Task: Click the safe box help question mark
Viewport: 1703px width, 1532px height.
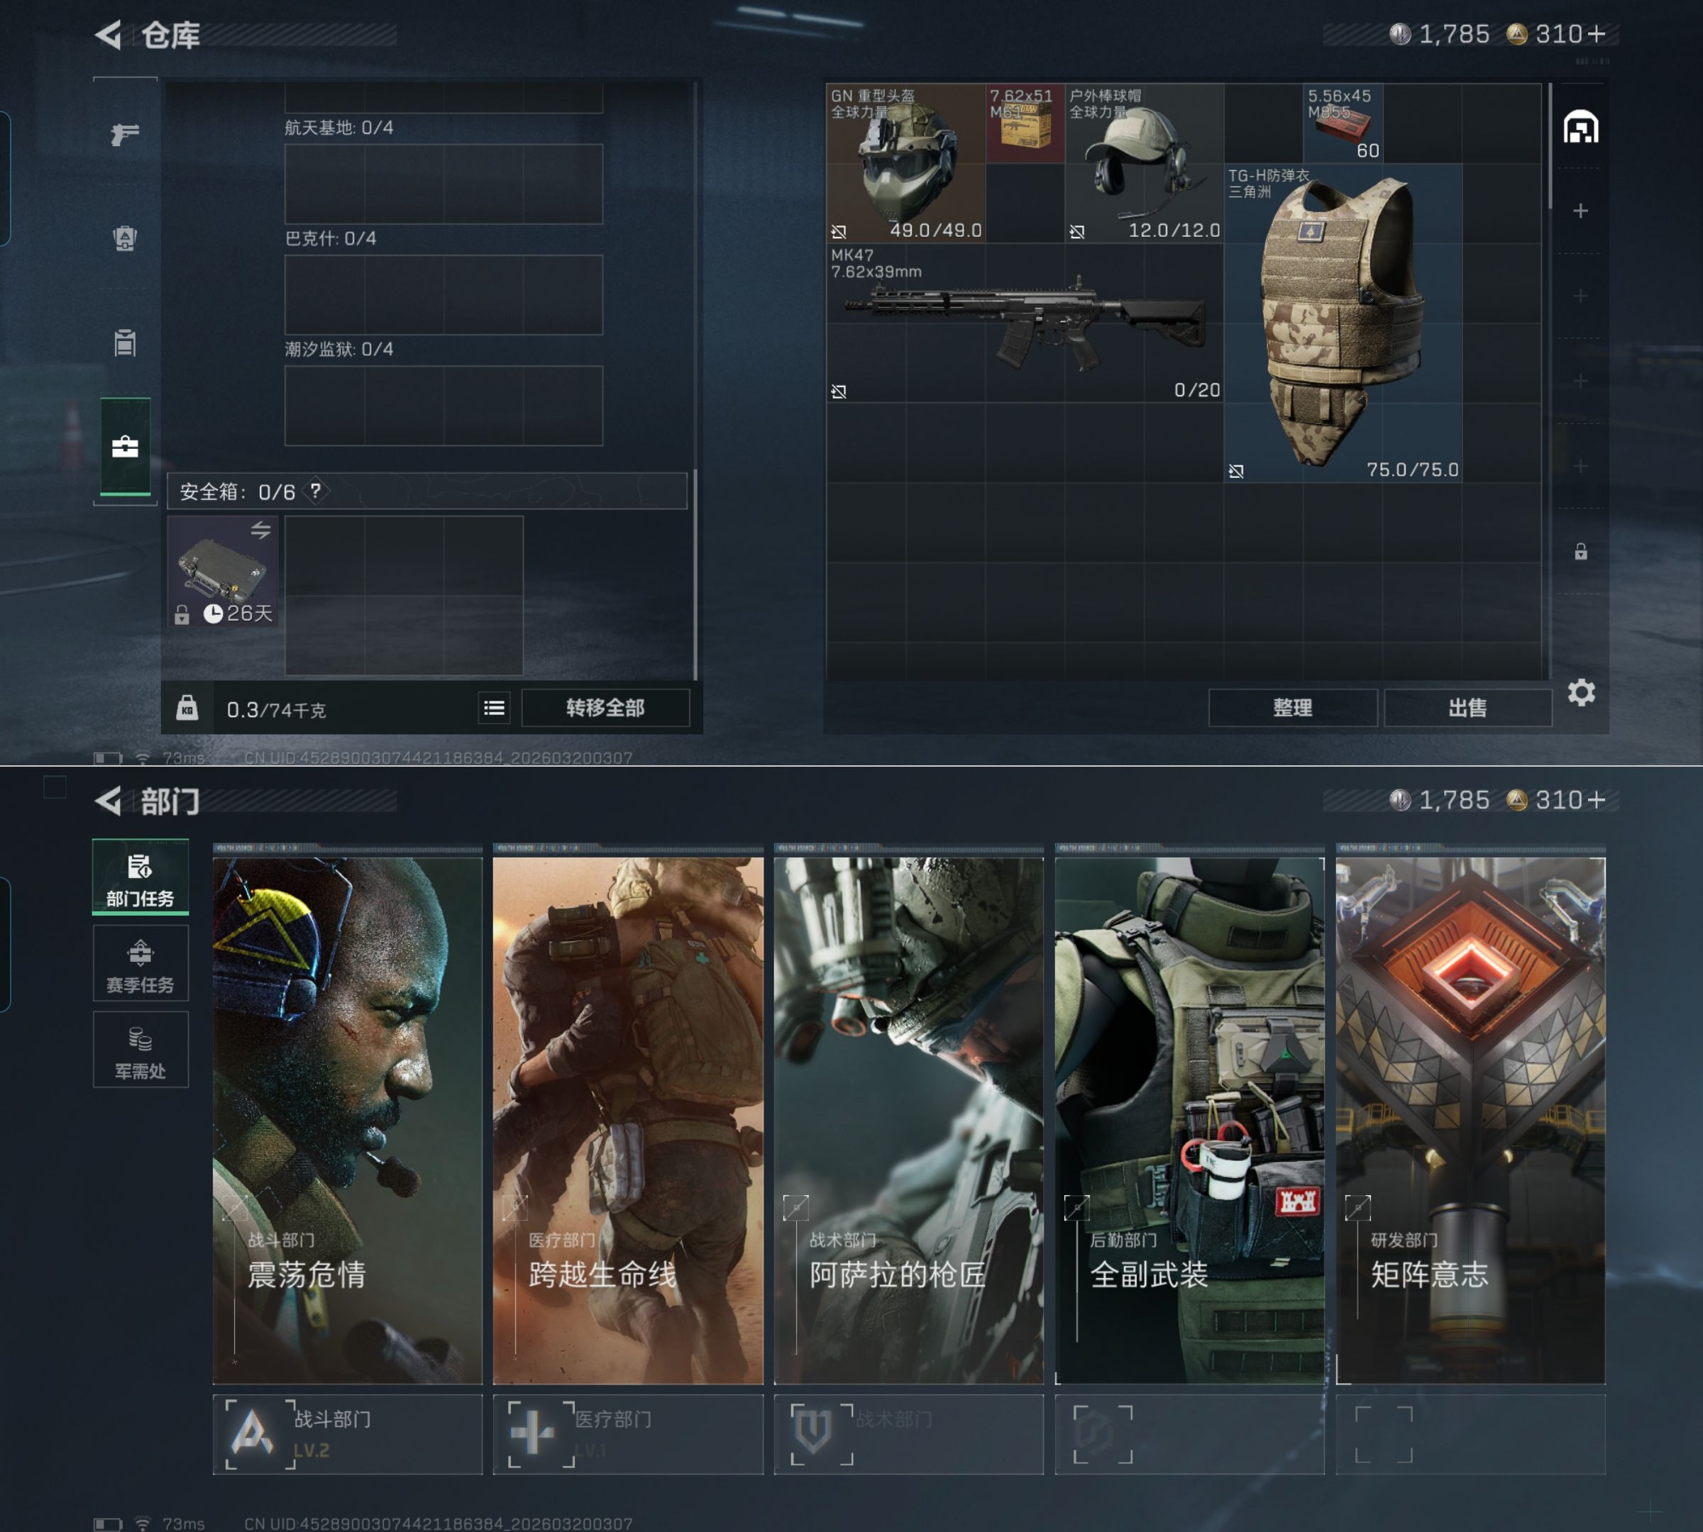Action: click(x=315, y=491)
